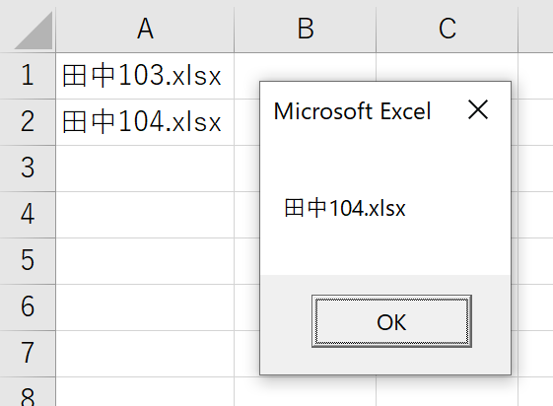Select column B header
Screen dimensions: 553x406
[x=305, y=29]
